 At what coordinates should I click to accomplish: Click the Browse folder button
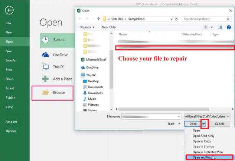pos(52,93)
